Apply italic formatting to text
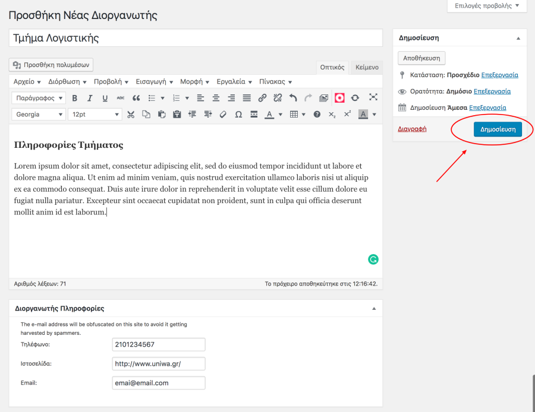 click(x=90, y=98)
